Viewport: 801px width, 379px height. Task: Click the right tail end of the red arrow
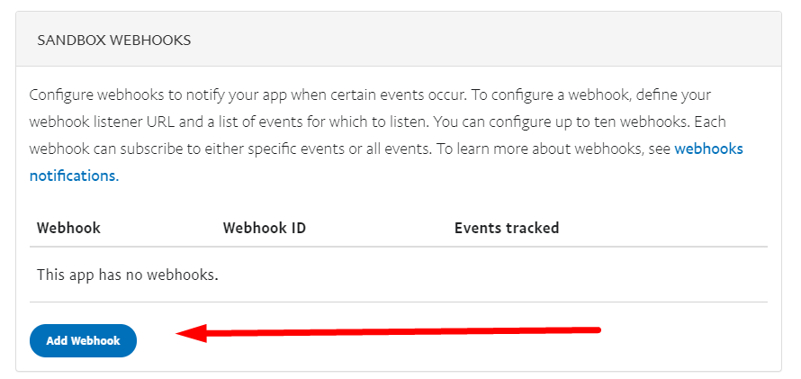594,329
